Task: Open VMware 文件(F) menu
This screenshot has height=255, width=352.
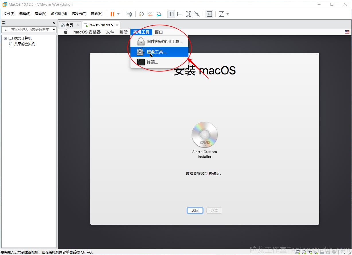Action: [x=9, y=14]
